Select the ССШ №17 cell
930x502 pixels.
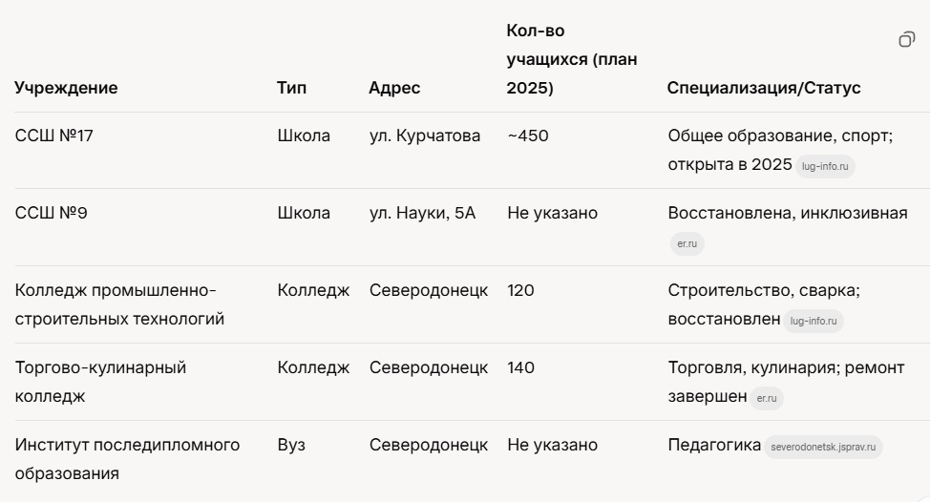click(x=54, y=136)
